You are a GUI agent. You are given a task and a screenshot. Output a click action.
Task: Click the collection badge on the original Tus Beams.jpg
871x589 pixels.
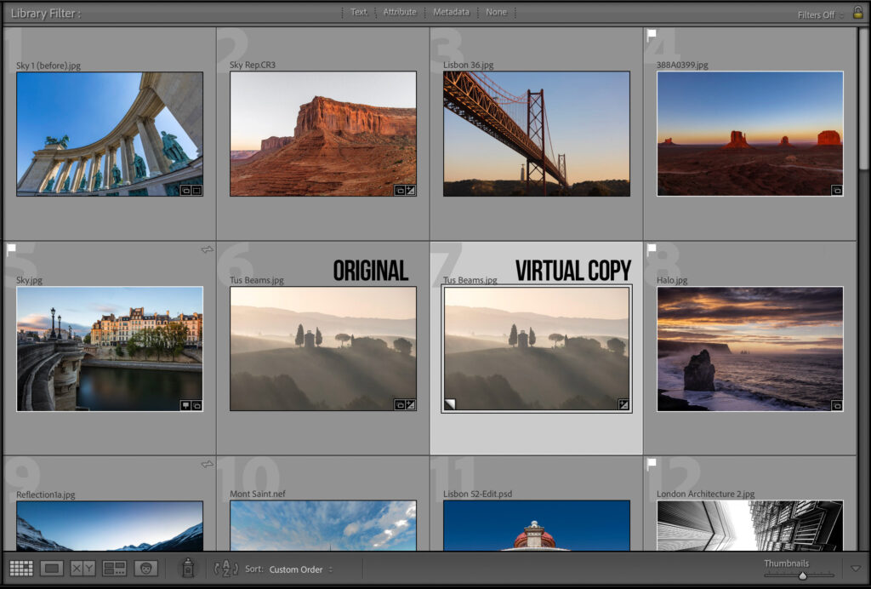click(x=400, y=404)
